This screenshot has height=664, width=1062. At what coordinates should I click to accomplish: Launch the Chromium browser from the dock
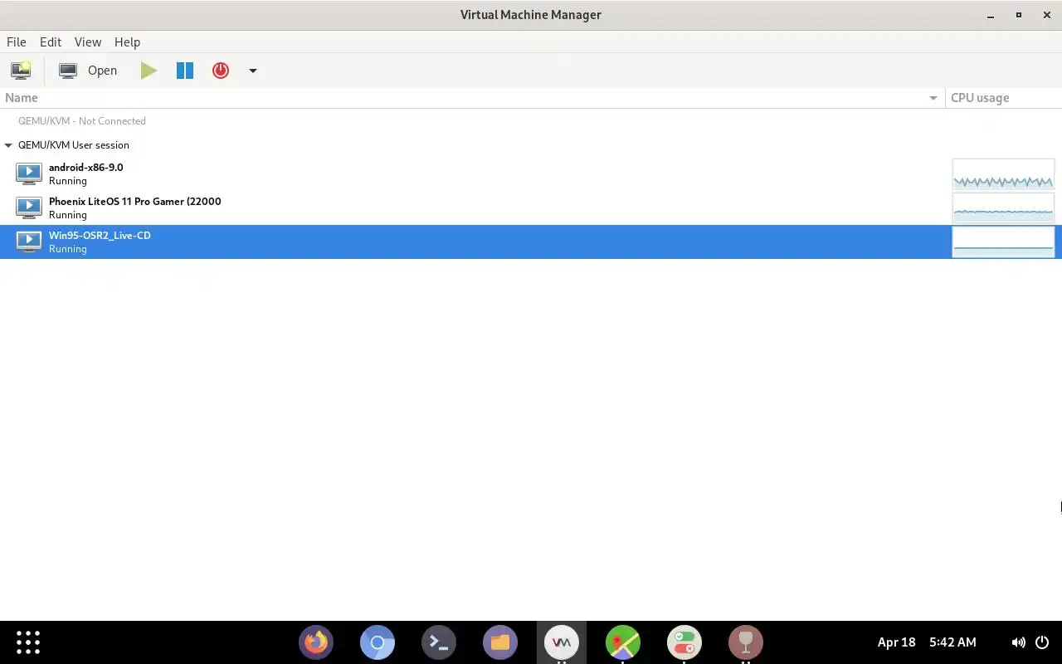[x=378, y=642]
